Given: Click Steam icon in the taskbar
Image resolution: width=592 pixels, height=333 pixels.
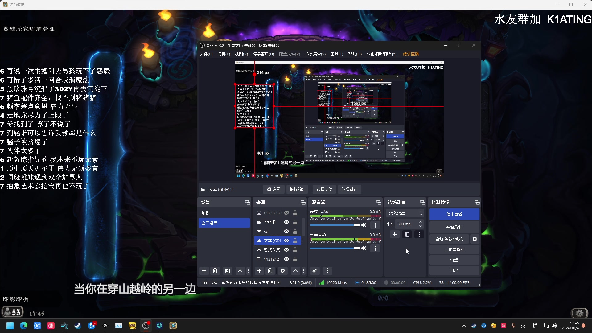Looking at the screenshot, I should [x=78, y=326].
